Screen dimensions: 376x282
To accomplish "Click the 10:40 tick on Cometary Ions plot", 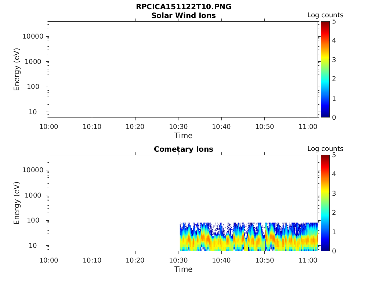I will point(221,260).
